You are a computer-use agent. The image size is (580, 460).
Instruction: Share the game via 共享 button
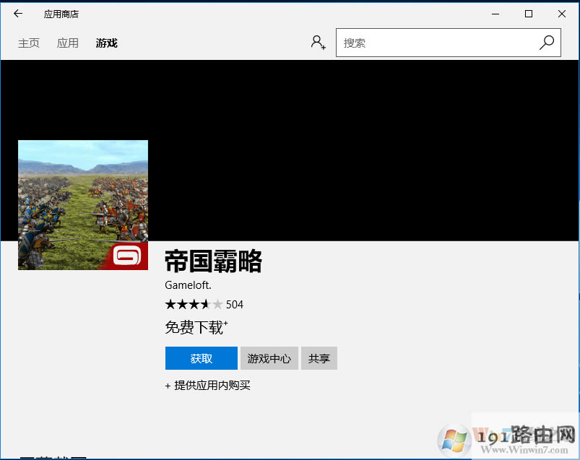click(319, 358)
